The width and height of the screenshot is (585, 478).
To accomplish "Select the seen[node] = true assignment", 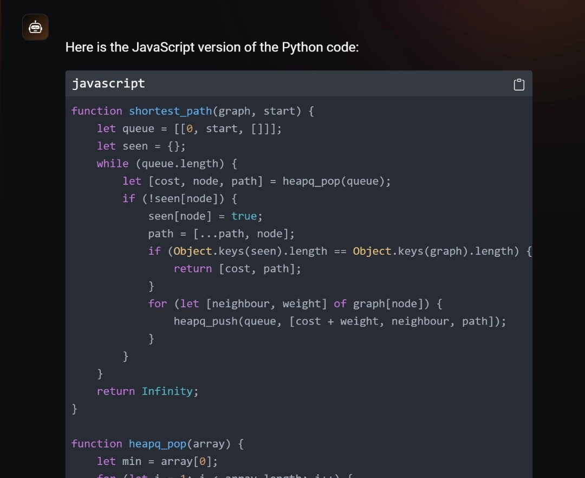I will tap(205, 216).
